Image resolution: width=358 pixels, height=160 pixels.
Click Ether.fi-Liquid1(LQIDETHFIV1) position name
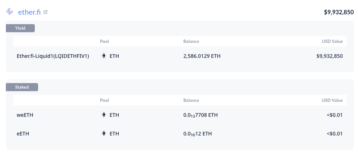pos(53,56)
